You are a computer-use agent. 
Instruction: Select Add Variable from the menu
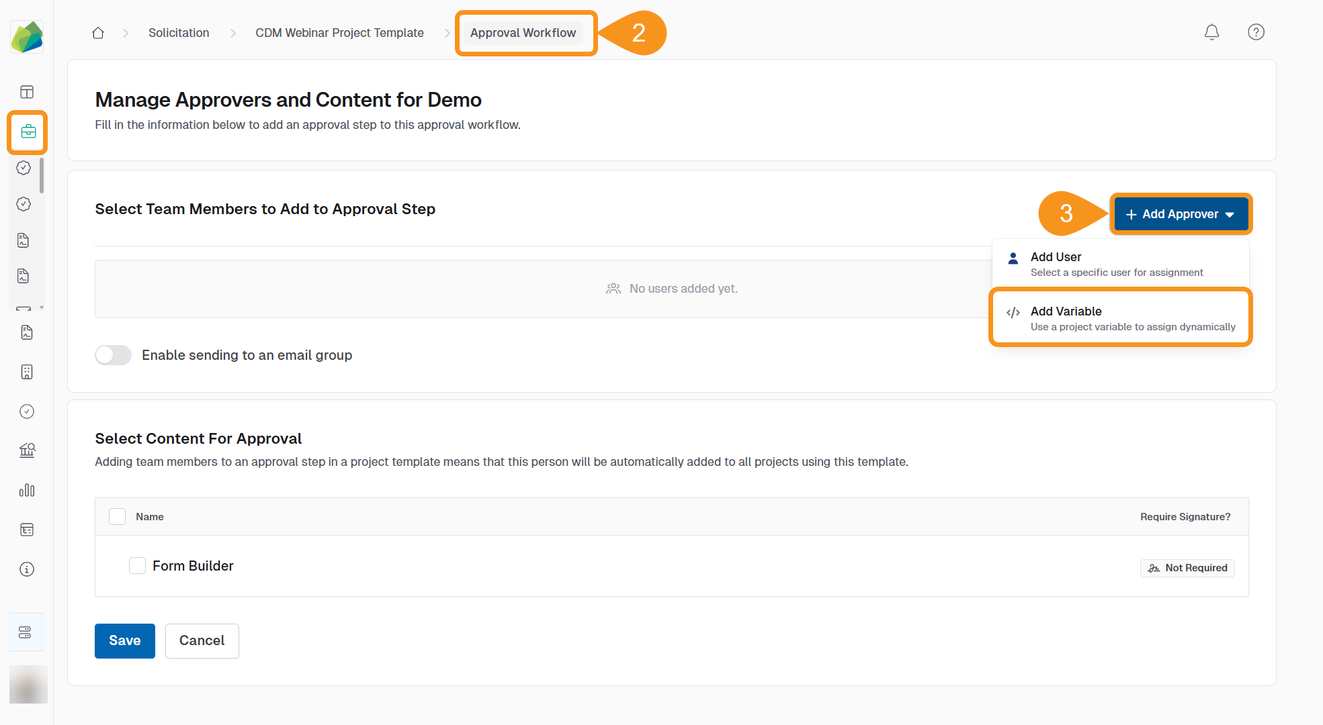coord(1120,318)
